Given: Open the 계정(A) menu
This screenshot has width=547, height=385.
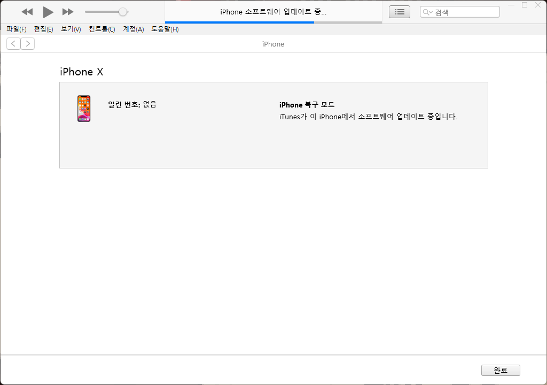Looking at the screenshot, I should coord(133,29).
